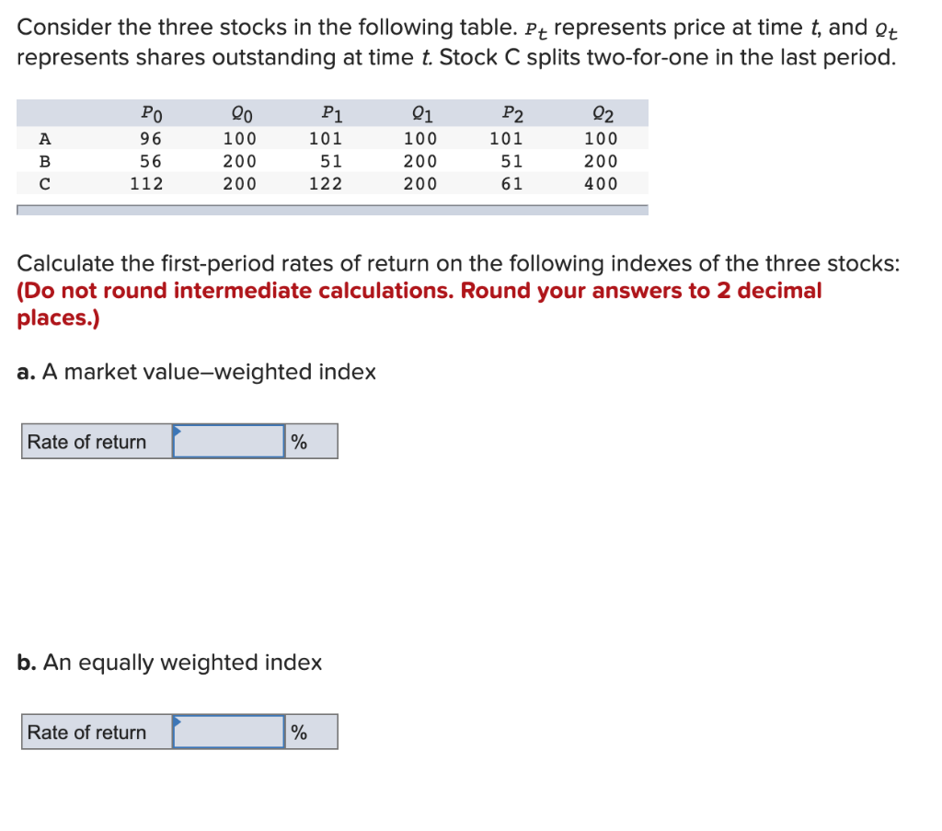The height and width of the screenshot is (831, 942).
Task: Select the row for stock C
Action: (x=43, y=183)
